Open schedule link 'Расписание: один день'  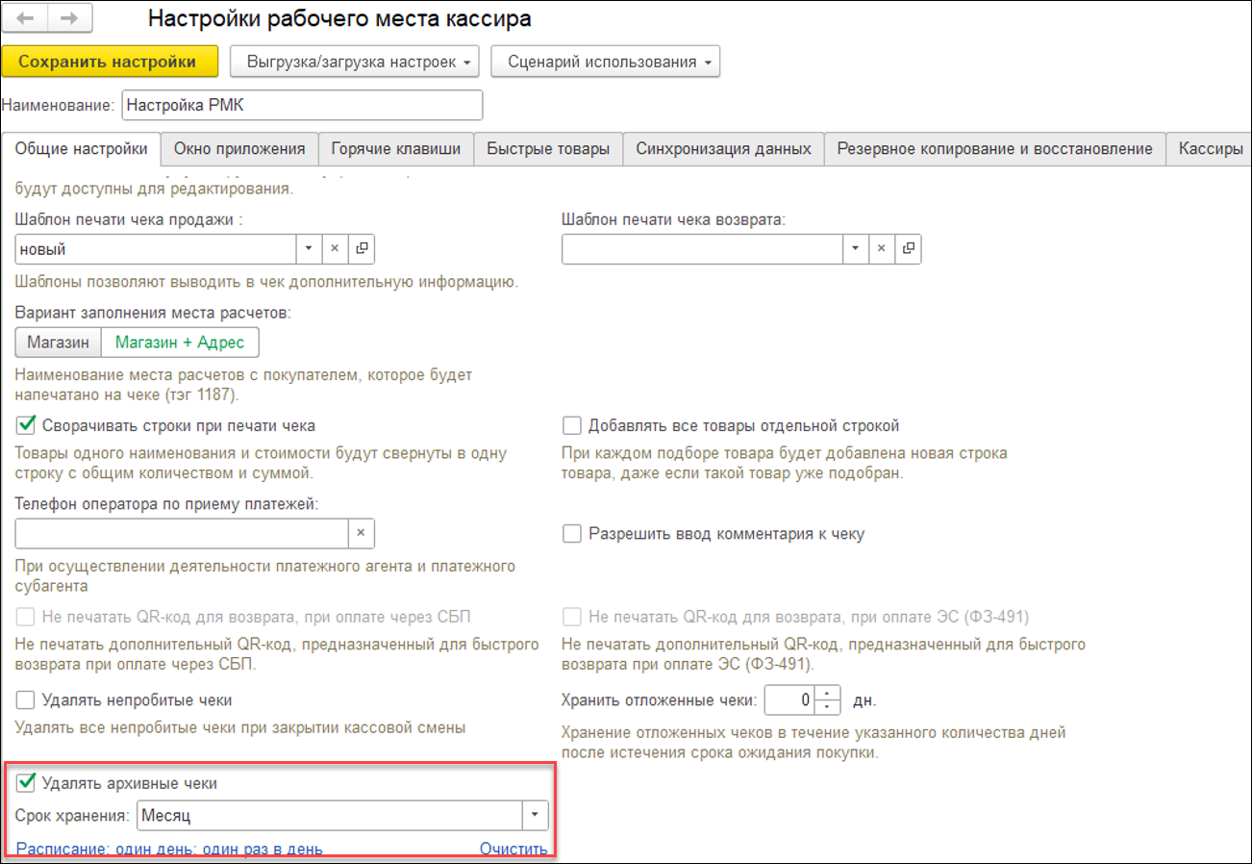[x=170, y=849]
